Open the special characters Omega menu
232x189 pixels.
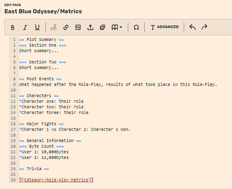click(136, 27)
